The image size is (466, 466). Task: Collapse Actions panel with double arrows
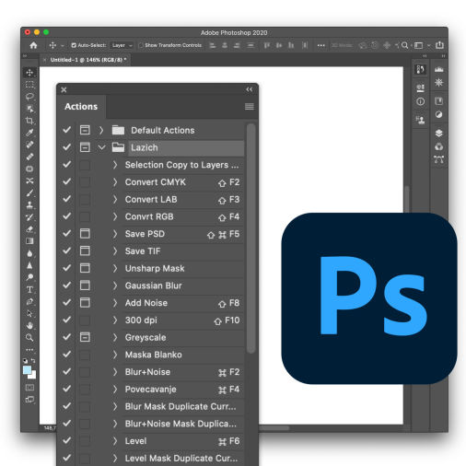click(250, 89)
